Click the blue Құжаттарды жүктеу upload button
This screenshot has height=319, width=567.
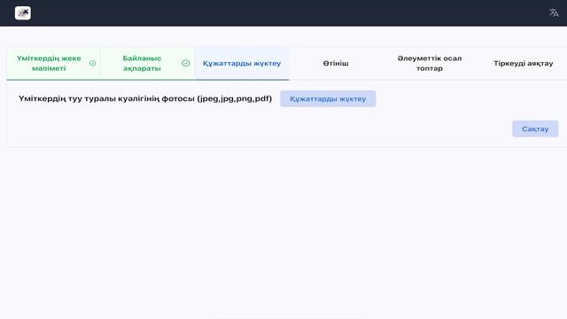click(328, 98)
